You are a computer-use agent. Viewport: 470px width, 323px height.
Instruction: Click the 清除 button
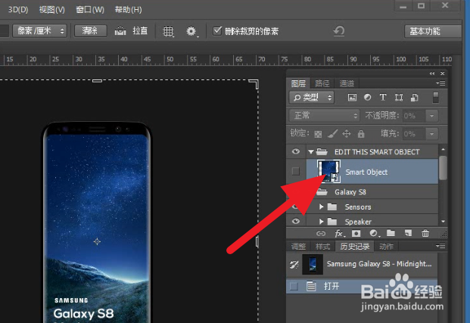click(x=90, y=30)
